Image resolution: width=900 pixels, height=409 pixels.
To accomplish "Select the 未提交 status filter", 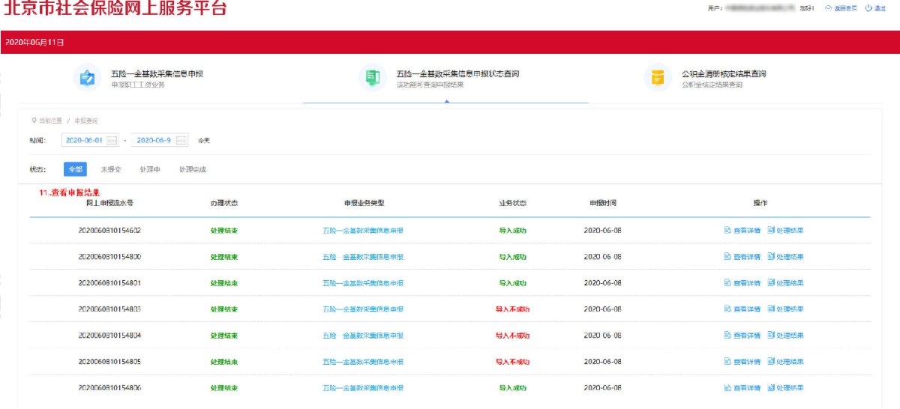I will pyautogui.click(x=111, y=170).
